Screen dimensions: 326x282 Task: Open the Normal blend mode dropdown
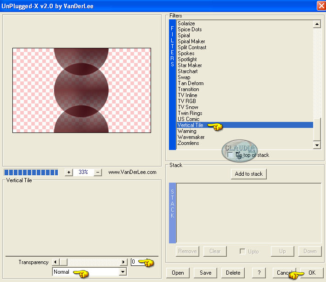pyautogui.click(x=123, y=271)
